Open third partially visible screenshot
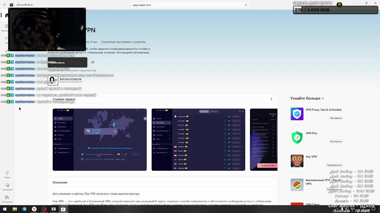 (264, 140)
